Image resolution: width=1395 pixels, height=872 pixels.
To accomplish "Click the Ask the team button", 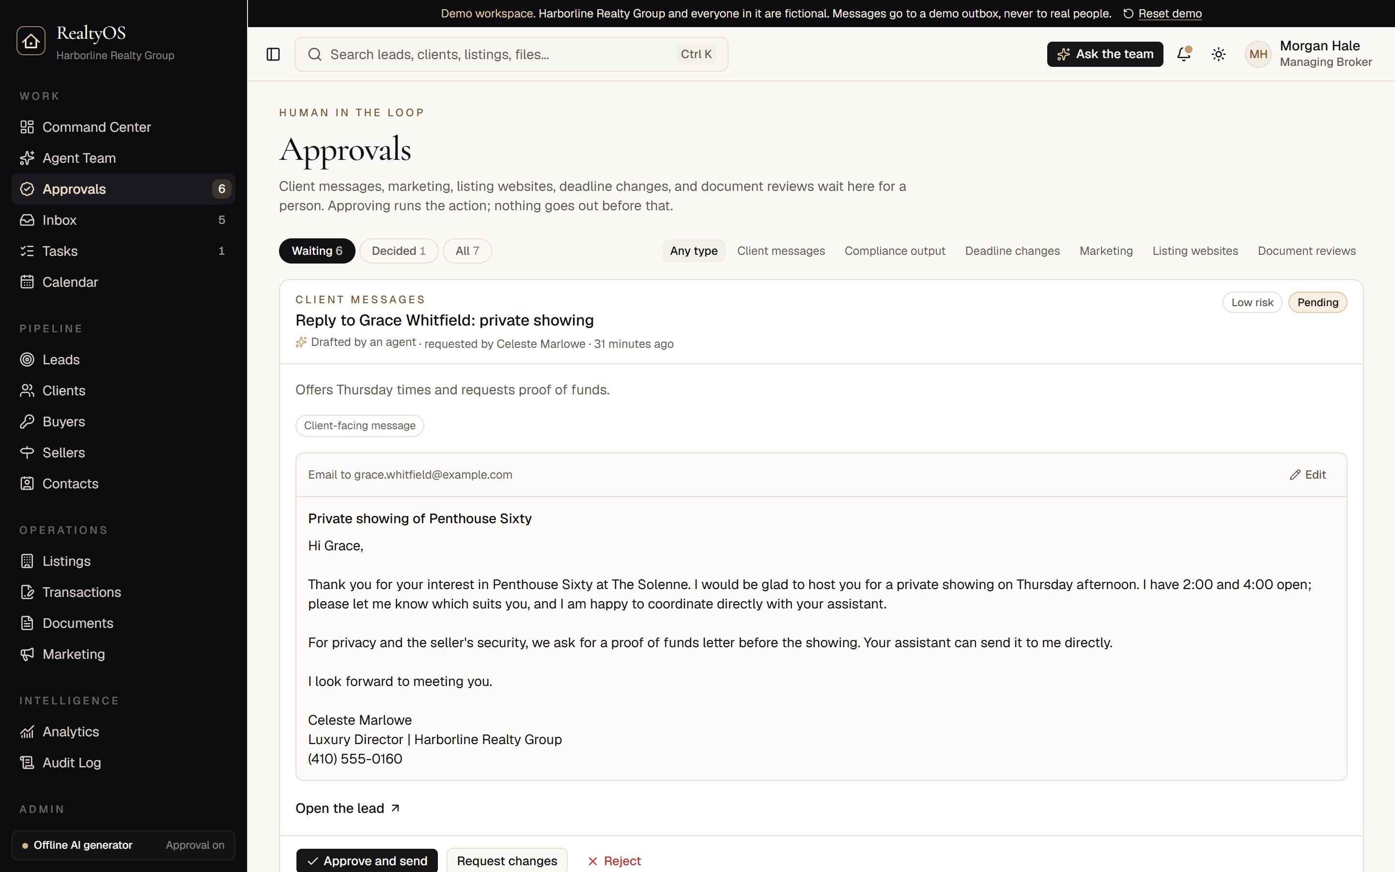I will [1105, 54].
